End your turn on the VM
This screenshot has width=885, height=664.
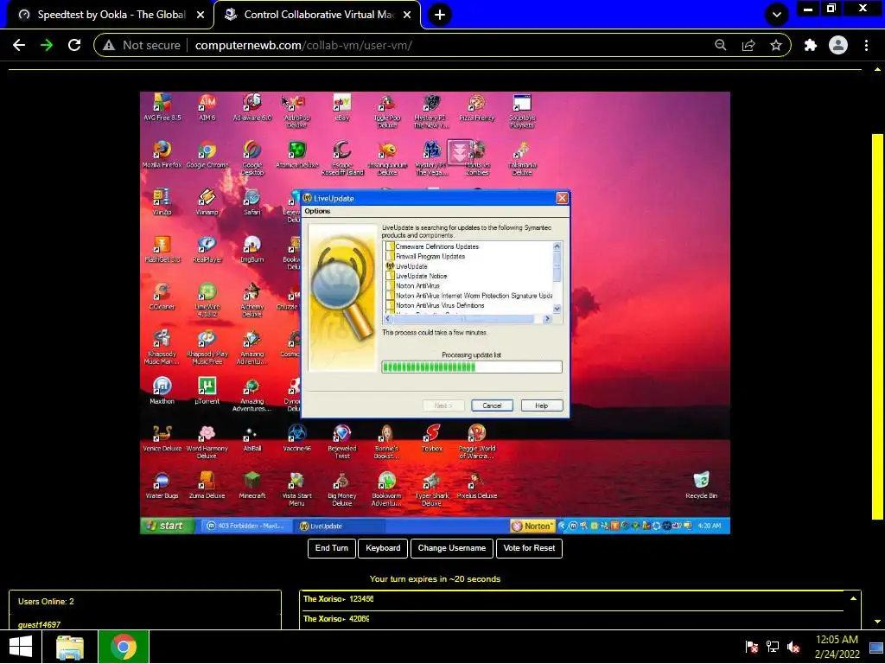332,548
